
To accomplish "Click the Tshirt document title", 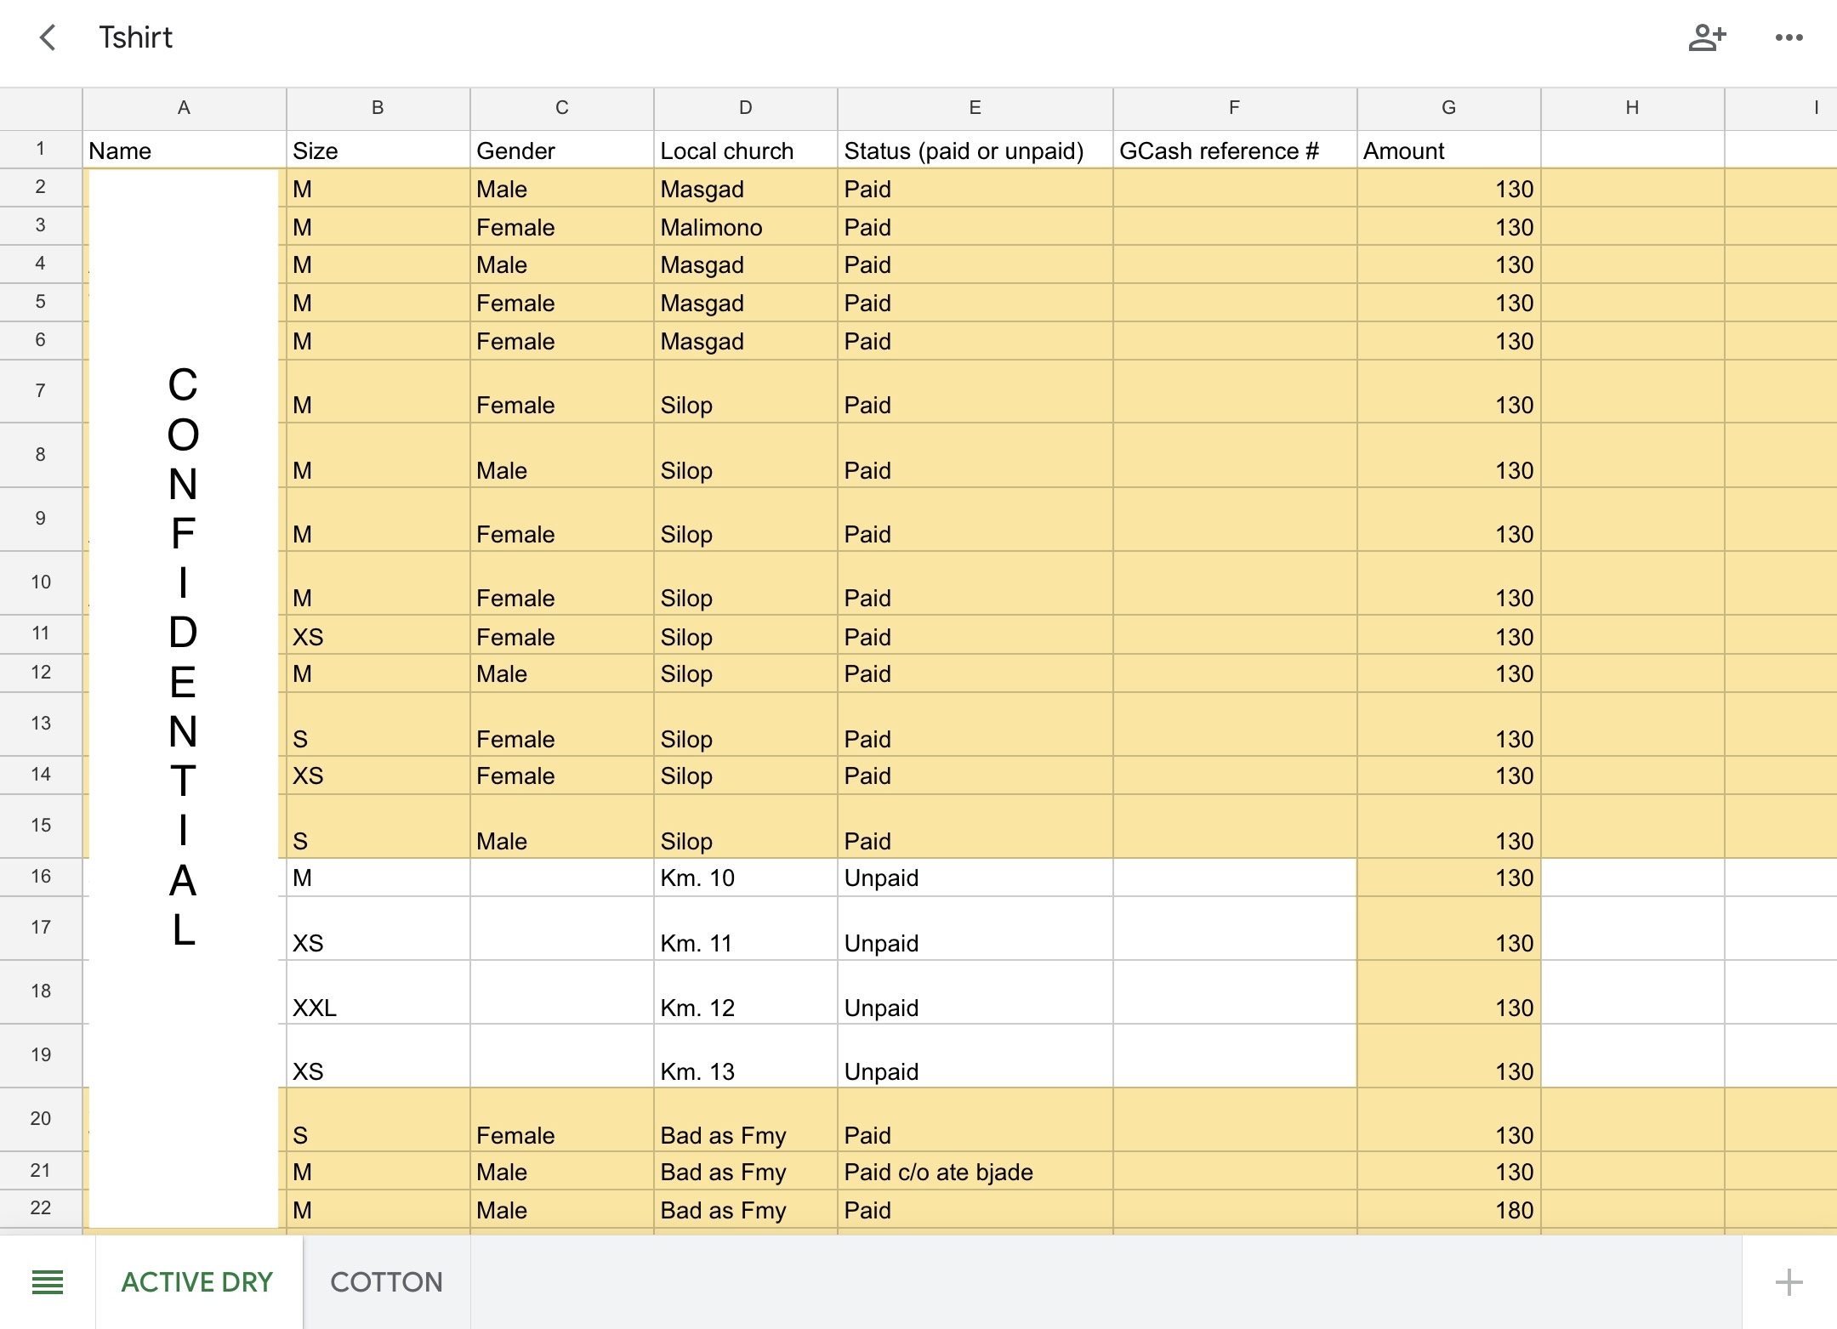I will tap(135, 37).
